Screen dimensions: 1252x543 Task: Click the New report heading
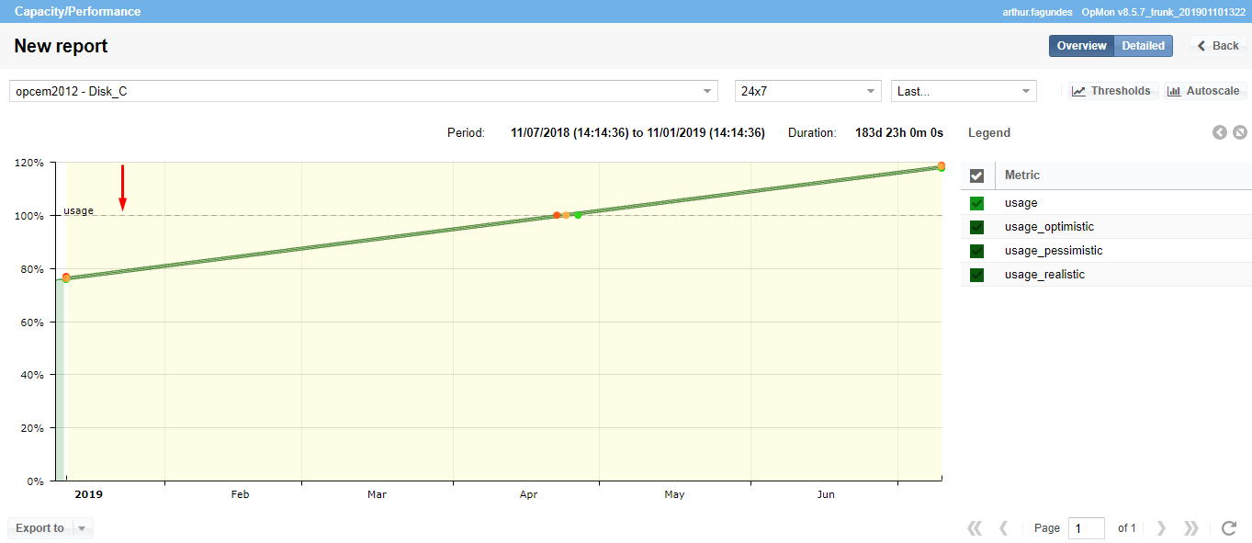click(61, 46)
